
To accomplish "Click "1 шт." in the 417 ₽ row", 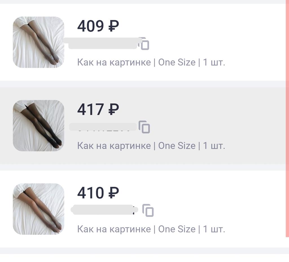I will pyautogui.click(x=214, y=146).
